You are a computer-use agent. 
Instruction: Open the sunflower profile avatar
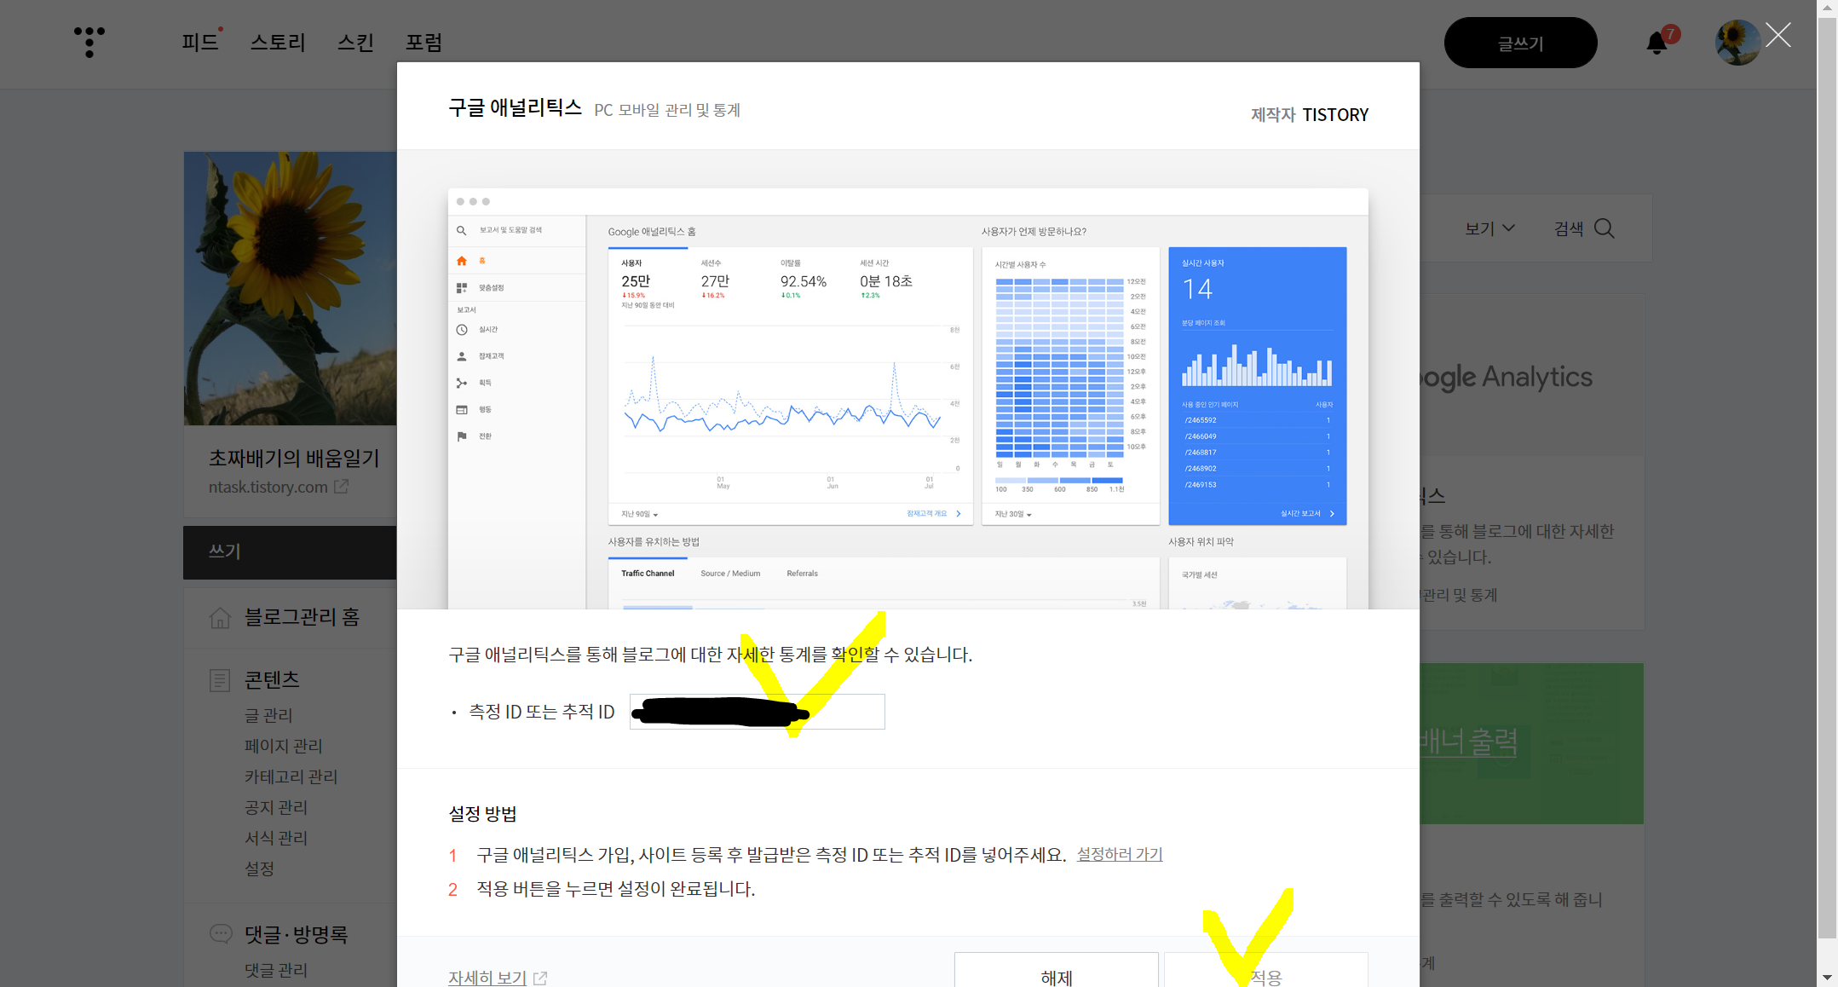[1737, 43]
